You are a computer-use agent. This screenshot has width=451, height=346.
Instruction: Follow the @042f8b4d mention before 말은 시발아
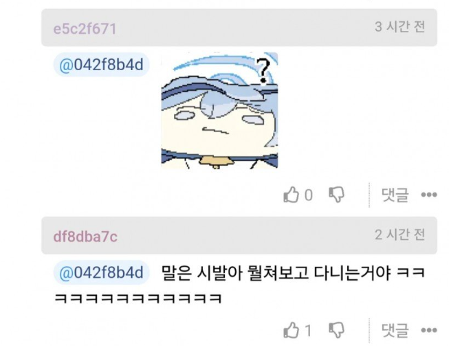[x=101, y=272]
